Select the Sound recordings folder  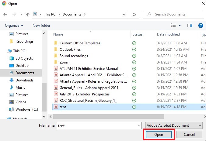point(74,56)
